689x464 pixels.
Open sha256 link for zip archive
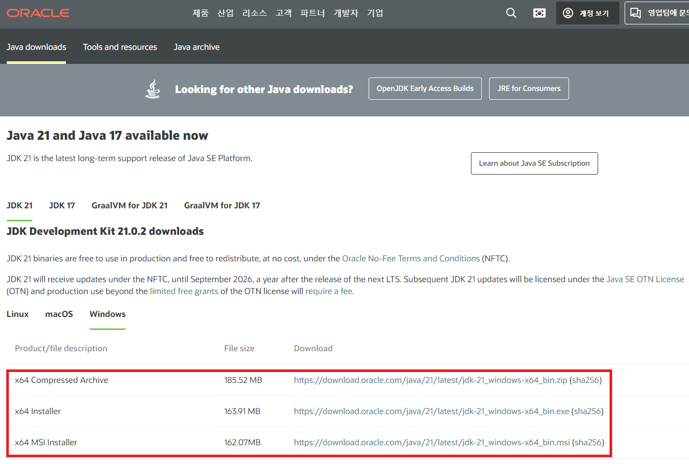(586, 380)
